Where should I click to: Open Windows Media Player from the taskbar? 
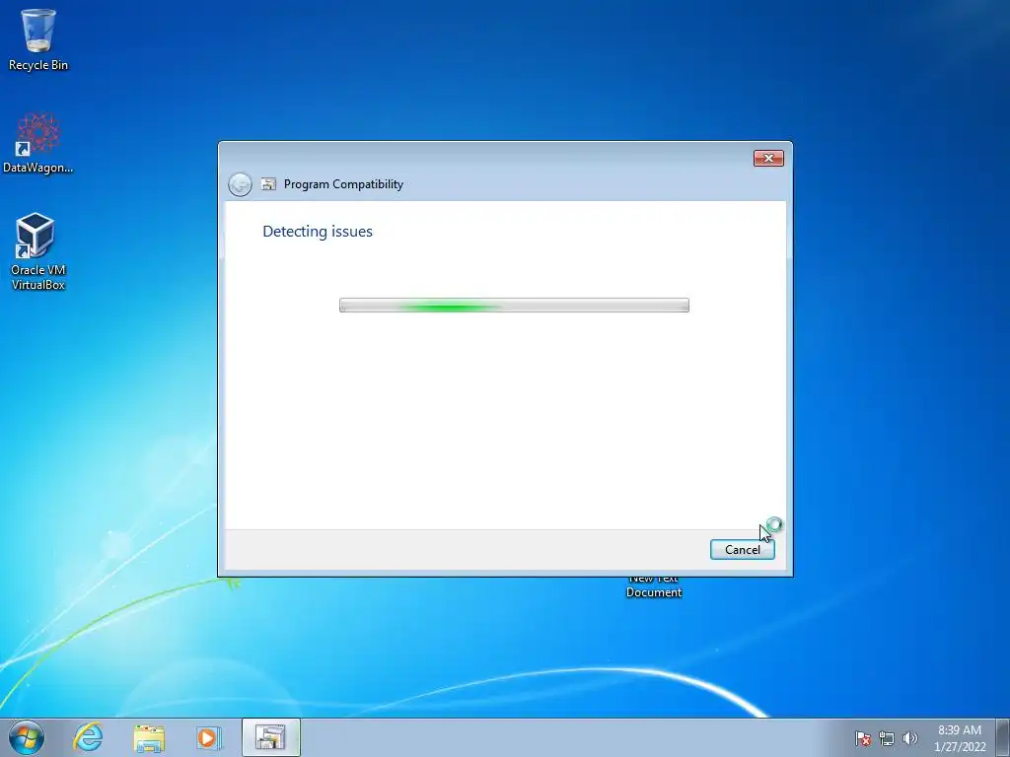[209, 737]
